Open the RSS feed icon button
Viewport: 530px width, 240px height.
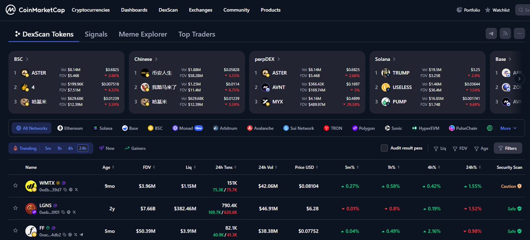point(505,34)
